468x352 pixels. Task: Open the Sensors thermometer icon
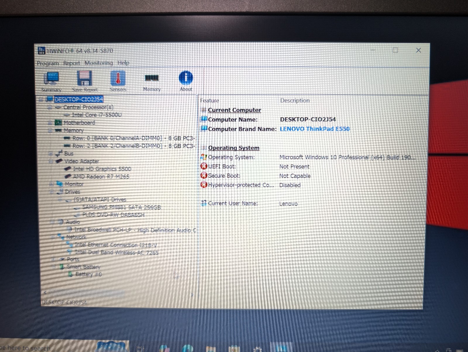point(118,82)
